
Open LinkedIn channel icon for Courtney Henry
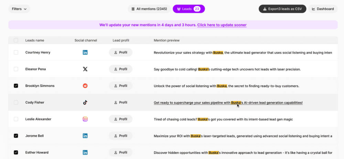click(x=85, y=52)
